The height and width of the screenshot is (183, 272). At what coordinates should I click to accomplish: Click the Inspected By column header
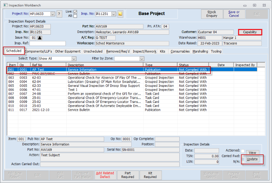point(245,65)
